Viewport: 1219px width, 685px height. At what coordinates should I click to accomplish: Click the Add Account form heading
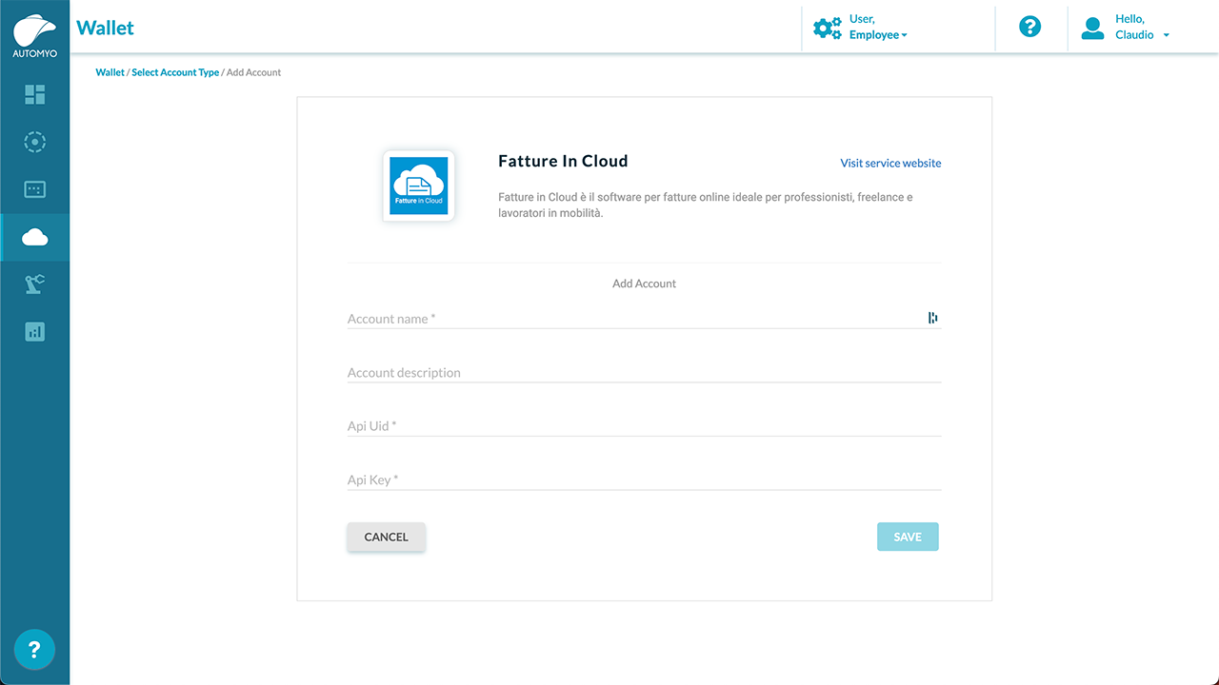pos(644,284)
